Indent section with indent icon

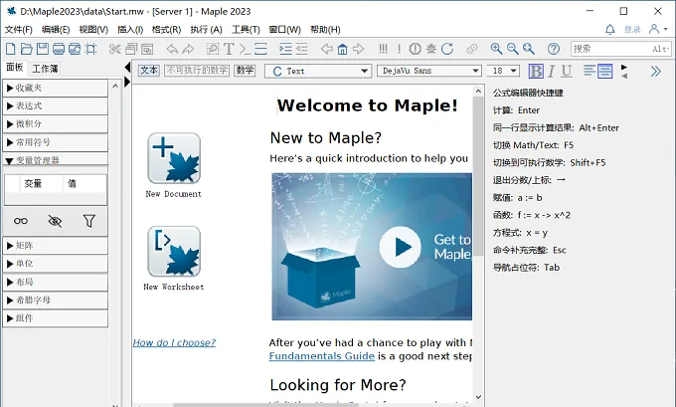coord(285,49)
